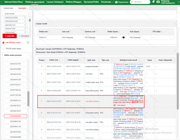Select order number 200347056117

pyautogui.click(x=15, y=85)
